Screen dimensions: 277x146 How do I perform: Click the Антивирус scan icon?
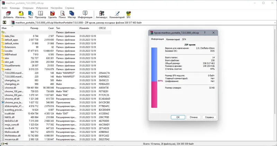pyautogui.click(x=101, y=15)
